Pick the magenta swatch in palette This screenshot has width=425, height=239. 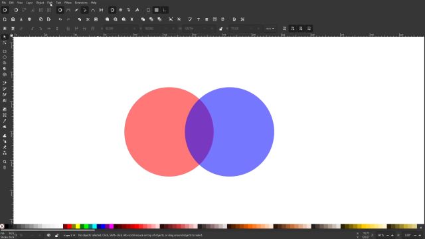112,226
